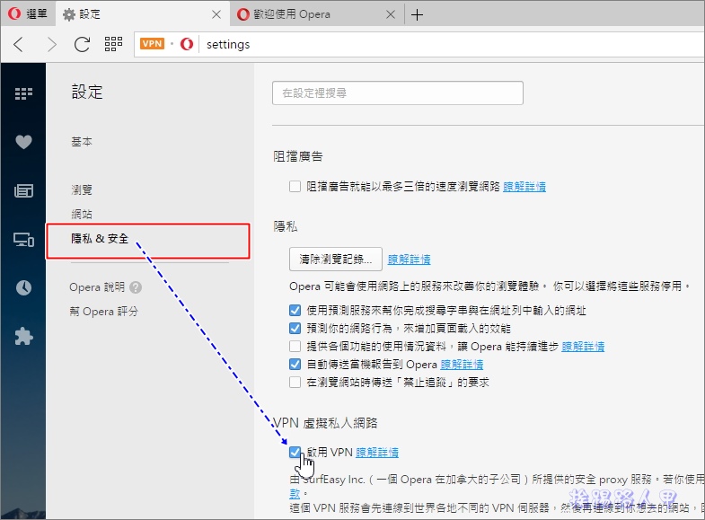The height and width of the screenshot is (520, 705).
Task: Close the 歡迎使用 Opera tab
Action: pyautogui.click(x=391, y=15)
